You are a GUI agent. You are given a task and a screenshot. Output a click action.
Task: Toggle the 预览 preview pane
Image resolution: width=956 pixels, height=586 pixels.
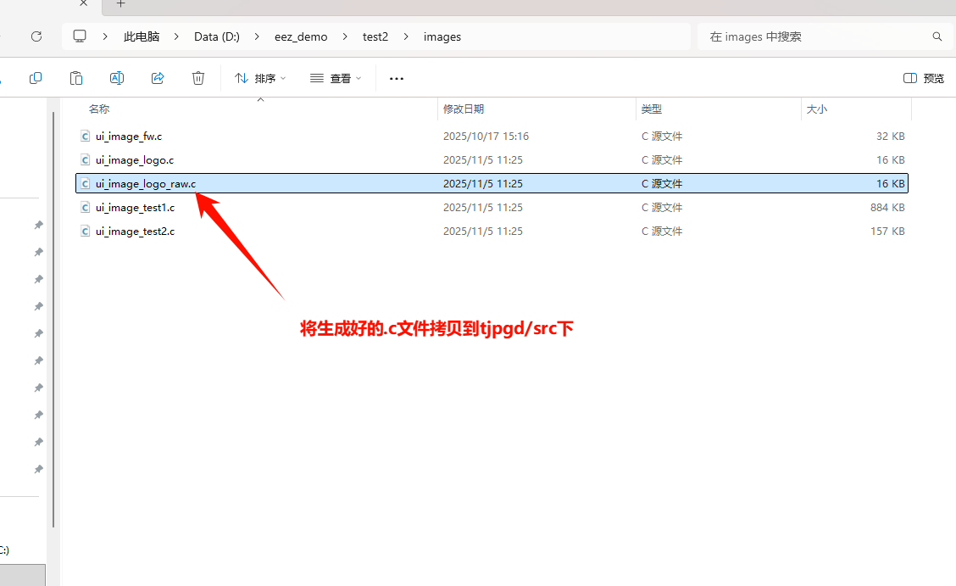pos(924,78)
